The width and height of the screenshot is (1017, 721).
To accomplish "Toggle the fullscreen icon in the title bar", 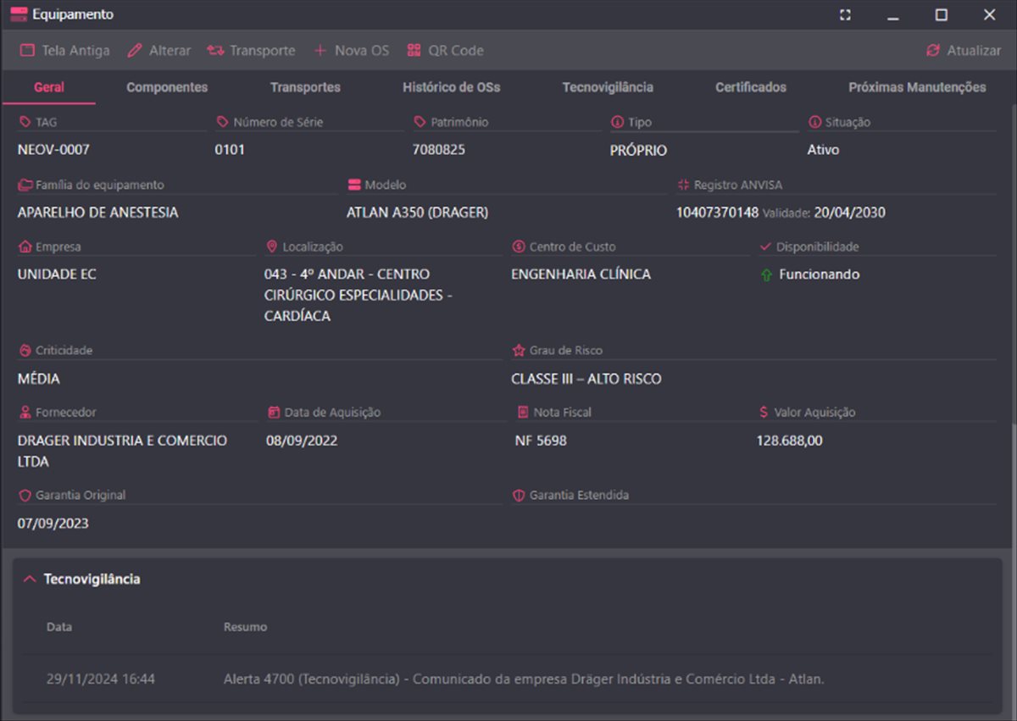I will coord(844,14).
